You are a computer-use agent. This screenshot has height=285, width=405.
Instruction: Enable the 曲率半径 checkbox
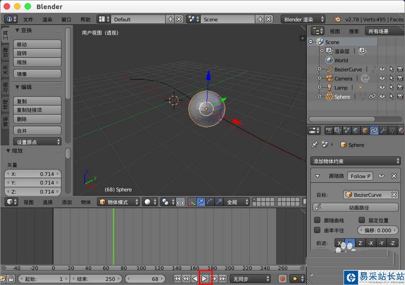(317, 230)
